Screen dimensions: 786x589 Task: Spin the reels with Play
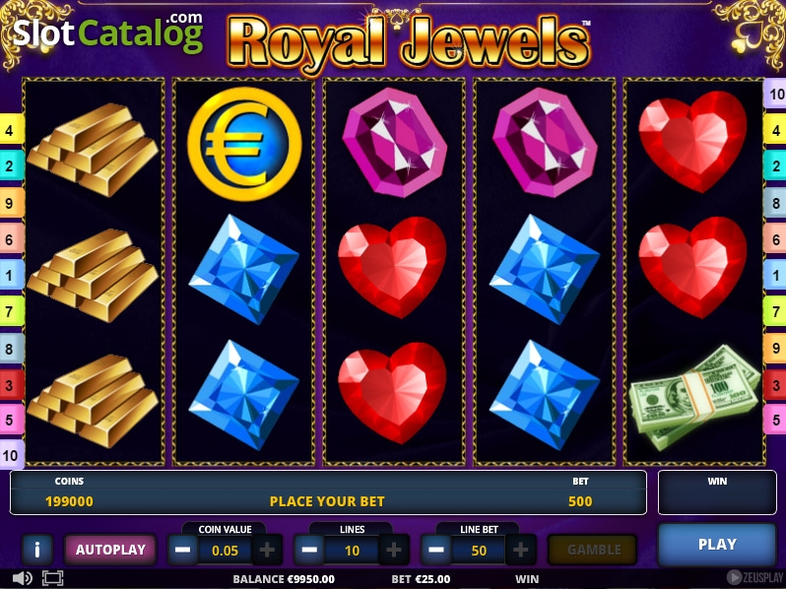pos(717,545)
